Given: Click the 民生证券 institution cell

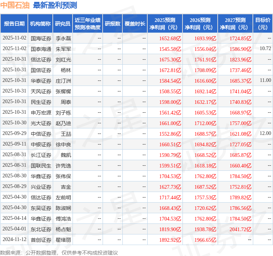Looking at the screenshot, I should [x=41, y=102].
